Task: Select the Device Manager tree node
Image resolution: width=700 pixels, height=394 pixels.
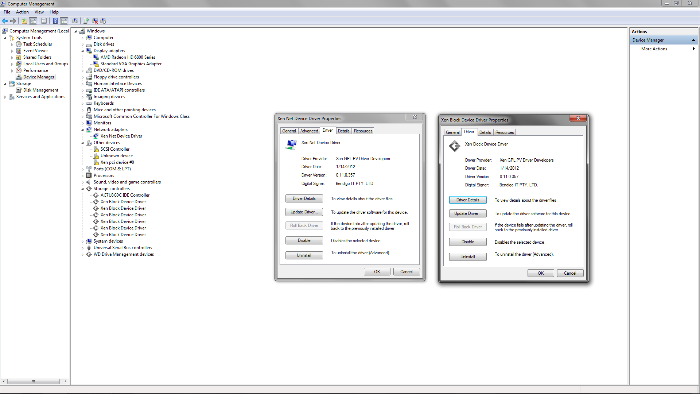Action: 39,77
